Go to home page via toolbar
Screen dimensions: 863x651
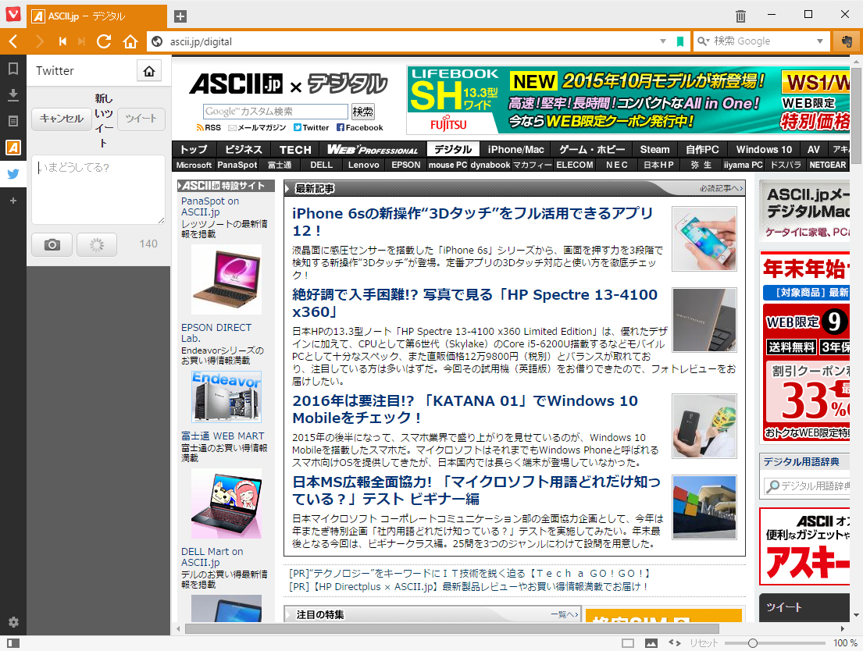pyautogui.click(x=130, y=41)
